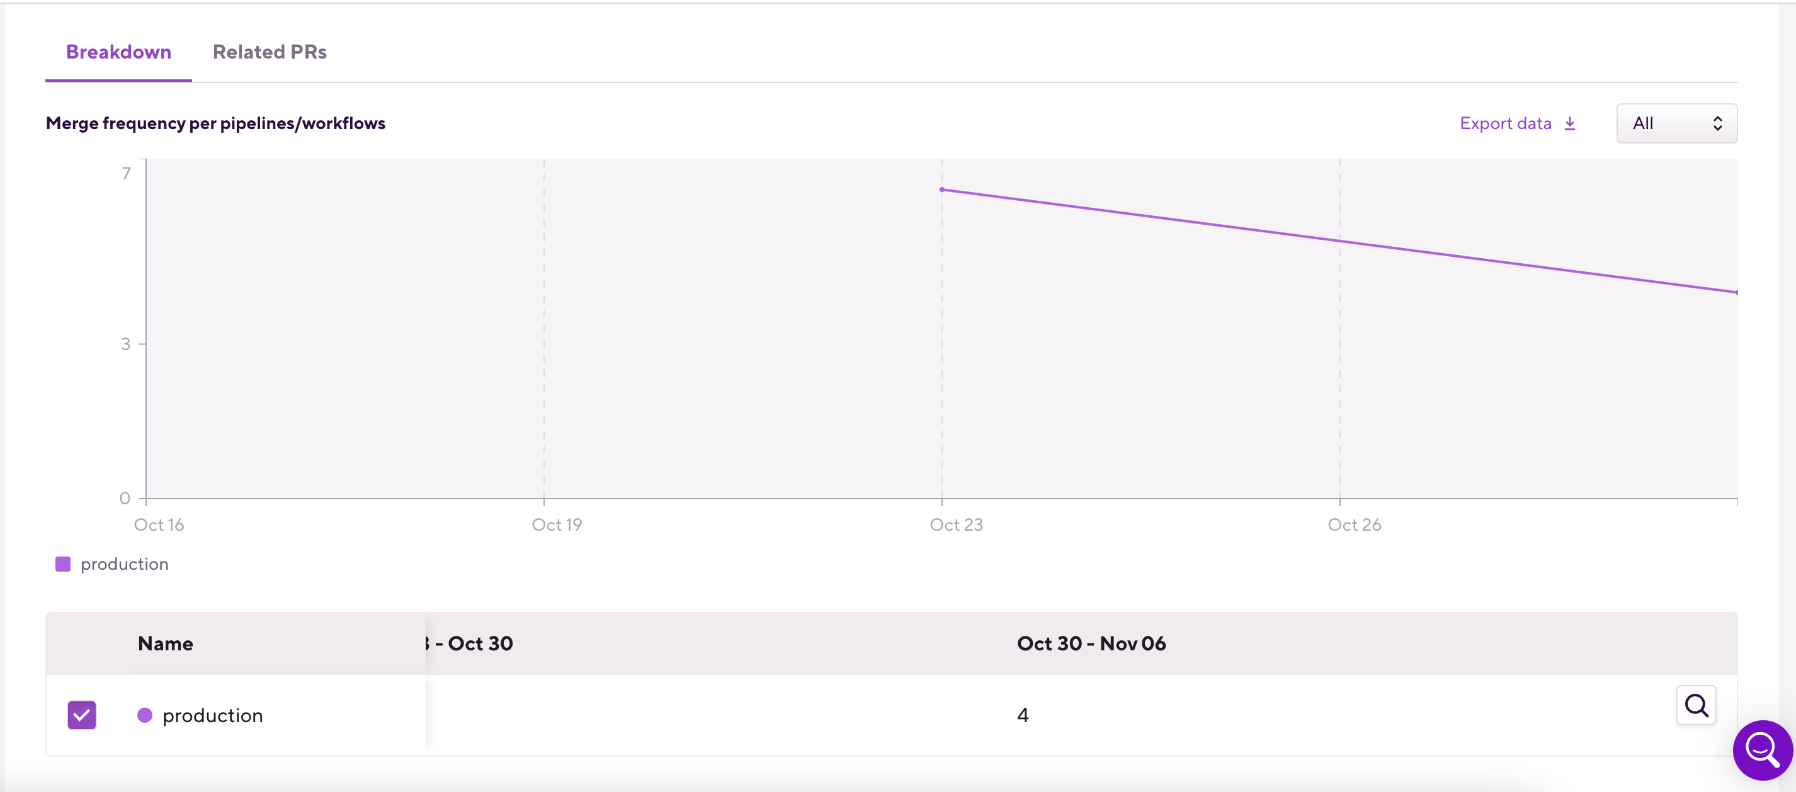Image resolution: width=1796 pixels, height=792 pixels.
Task: Click the purple dot beside production
Action: pyautogui.click(x=145, y=715)
